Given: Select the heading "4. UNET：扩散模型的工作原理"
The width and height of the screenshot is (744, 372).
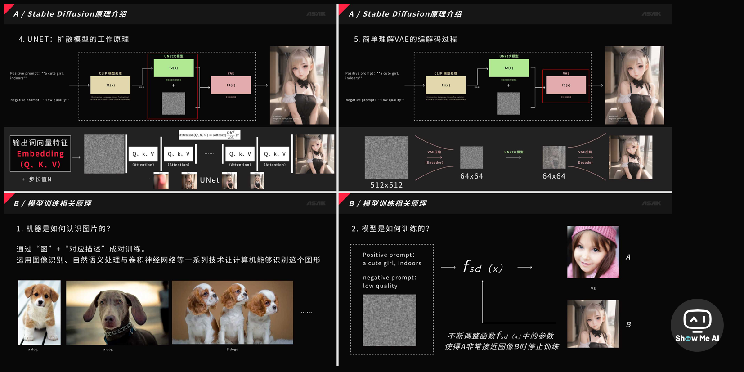Looking at the screenshot, I should tap(74, 39).
